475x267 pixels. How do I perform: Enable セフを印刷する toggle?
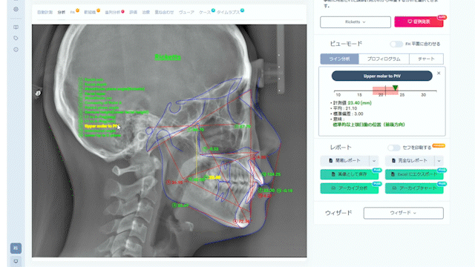(394, 148)
